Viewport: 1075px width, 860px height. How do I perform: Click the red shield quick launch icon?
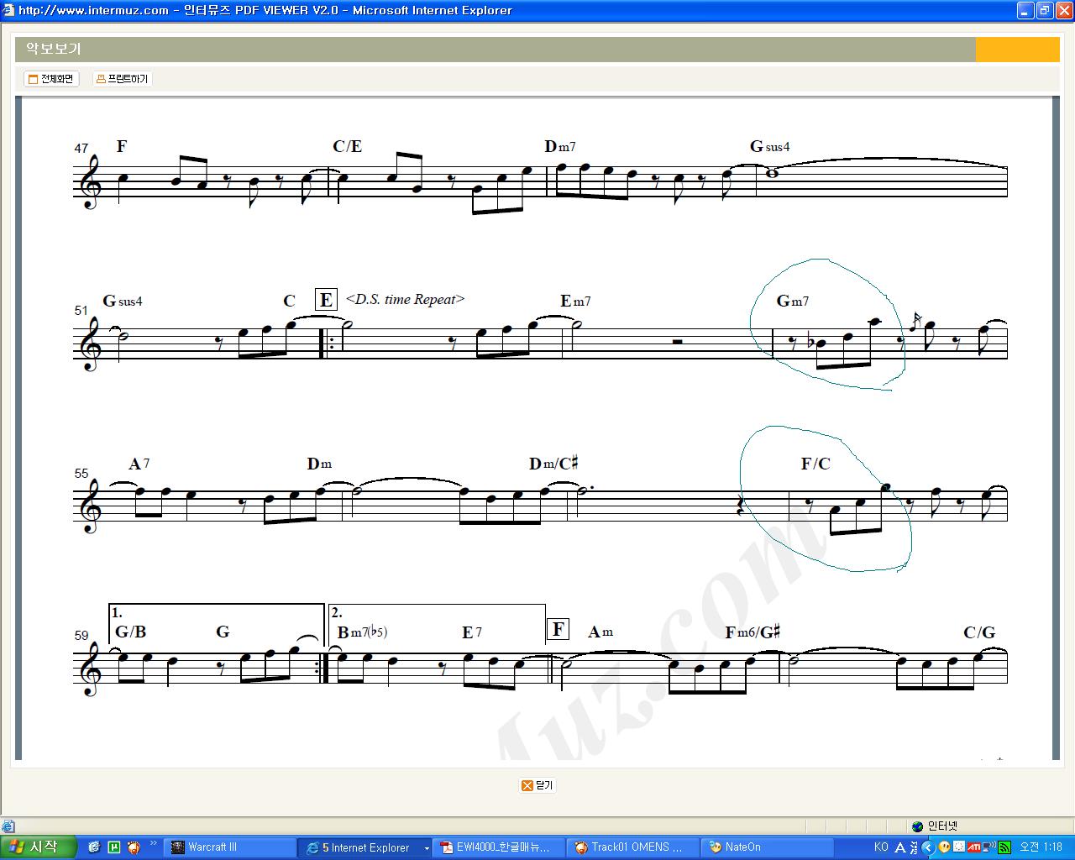click(x=134, y=847)
